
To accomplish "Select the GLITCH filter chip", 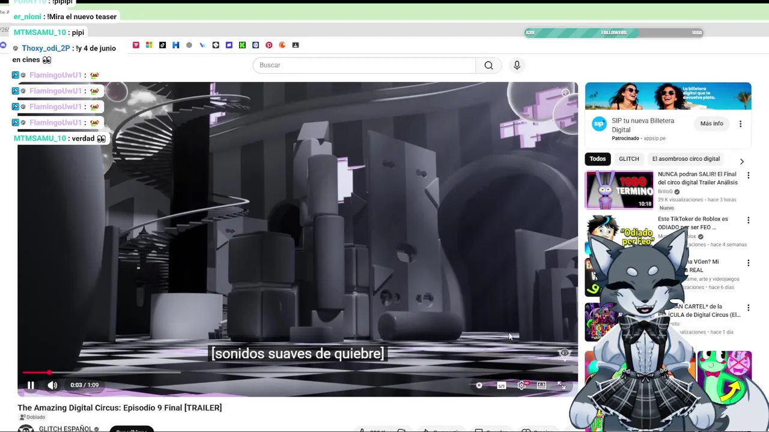I will pyautogui.click(x=629, y=159).
